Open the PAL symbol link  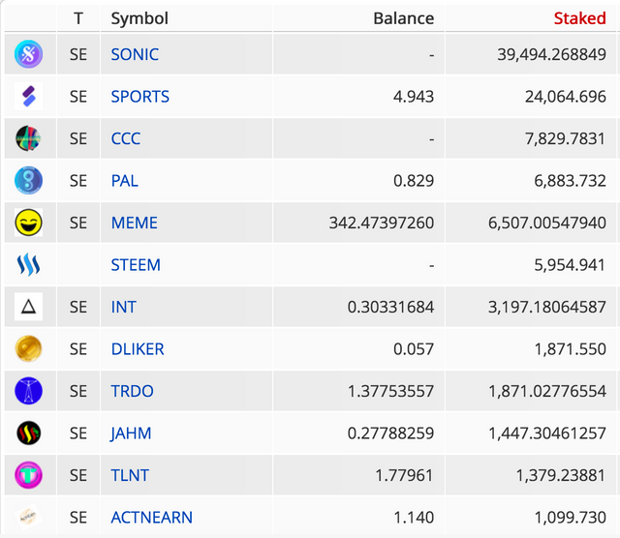pyautogui.click(x=125, y=181)
